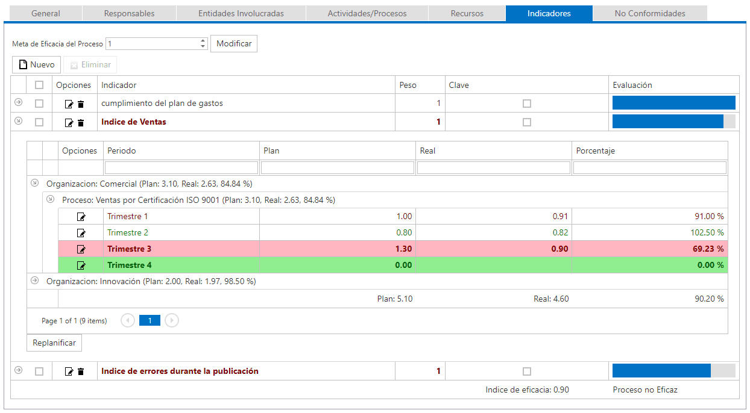Open the Entidades Involucradas tab
Viewport: 750px width, 413px height.
coord(241,13)
